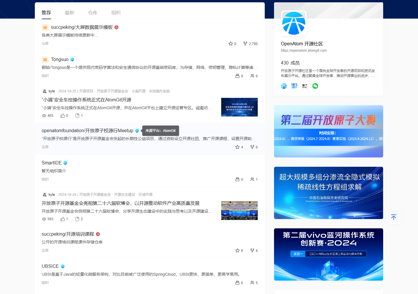The image size is (418, 294).
Task: Open the 第二届vivo蓝河操作系统创新赛 banner
Action: point(329,254)
